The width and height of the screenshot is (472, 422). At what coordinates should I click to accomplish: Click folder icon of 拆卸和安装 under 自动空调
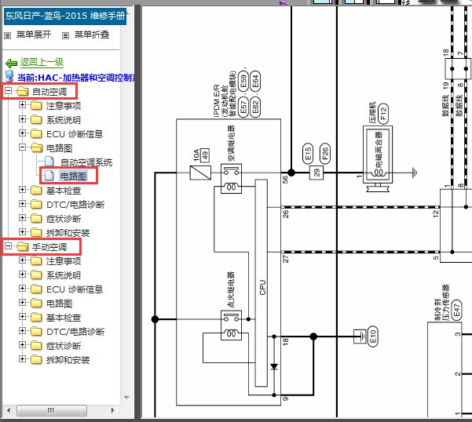tap(36, 233)
